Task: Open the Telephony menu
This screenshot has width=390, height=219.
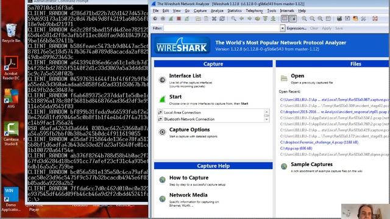Action: (254, 11)
